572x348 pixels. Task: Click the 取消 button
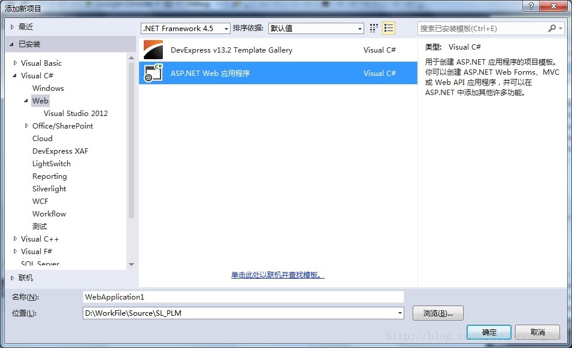tap(537, 332)
